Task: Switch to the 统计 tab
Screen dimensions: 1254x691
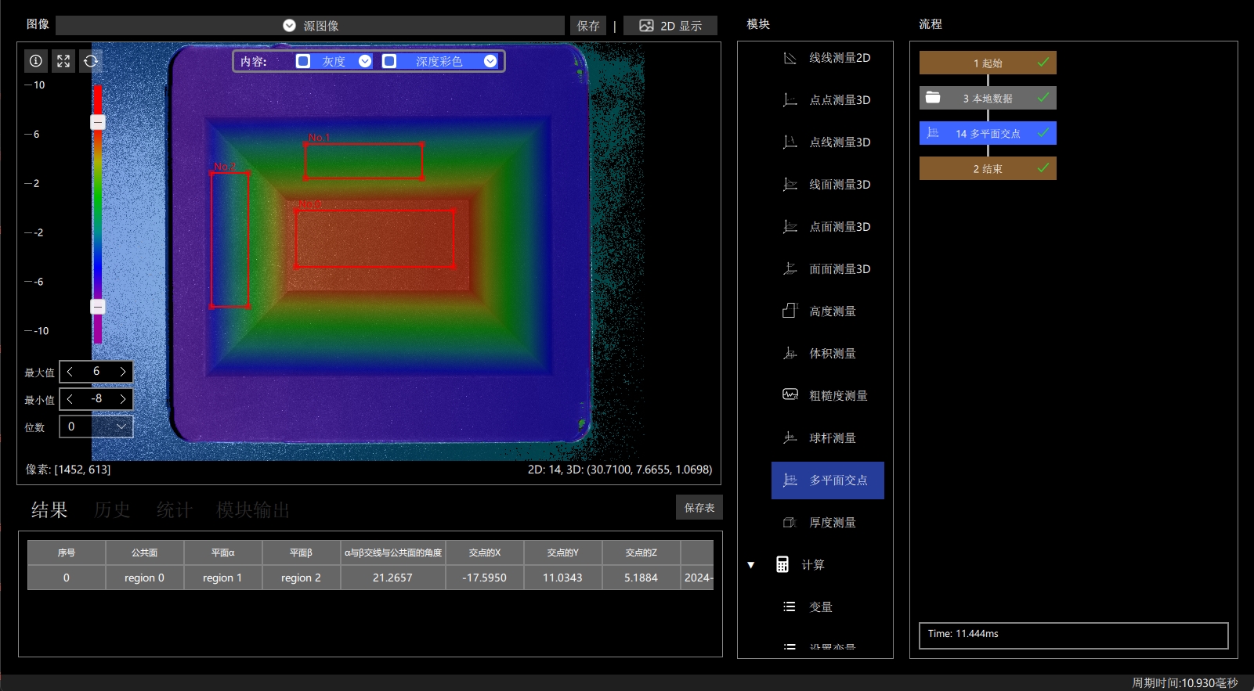Action: pos(175,510)
